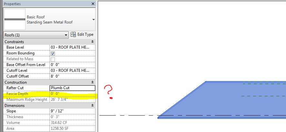Open the Roofs (1) filter dropdown
Screen dimensions: 286x132
36,35
